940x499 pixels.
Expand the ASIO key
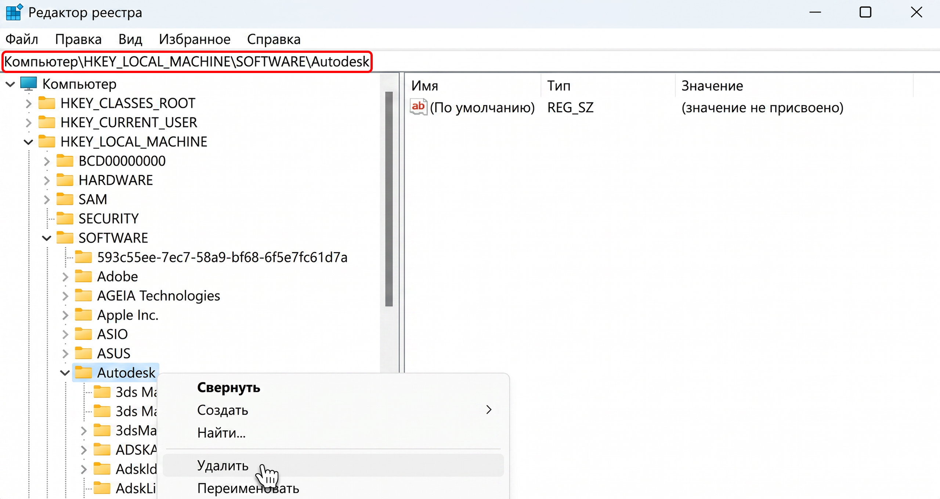(65, 334)
